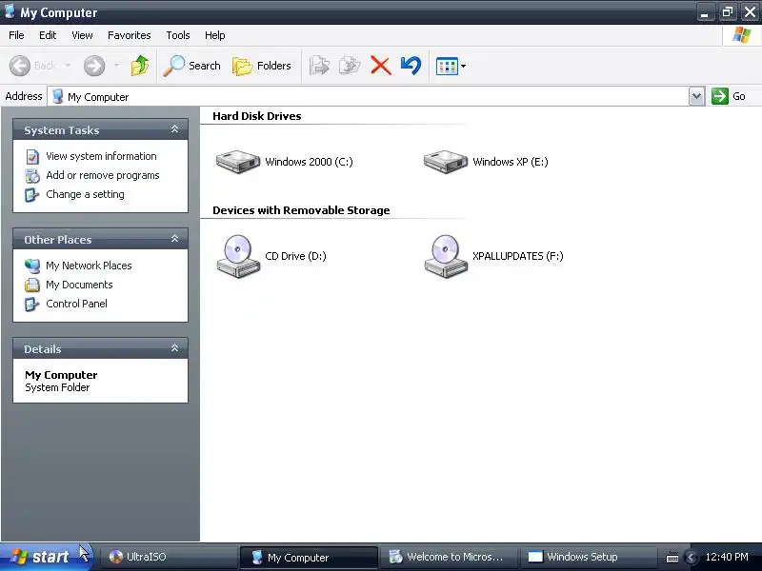This screenshot has height=571, width=762.
Task: Click the Add or remove programs icon
Action: 32,176
